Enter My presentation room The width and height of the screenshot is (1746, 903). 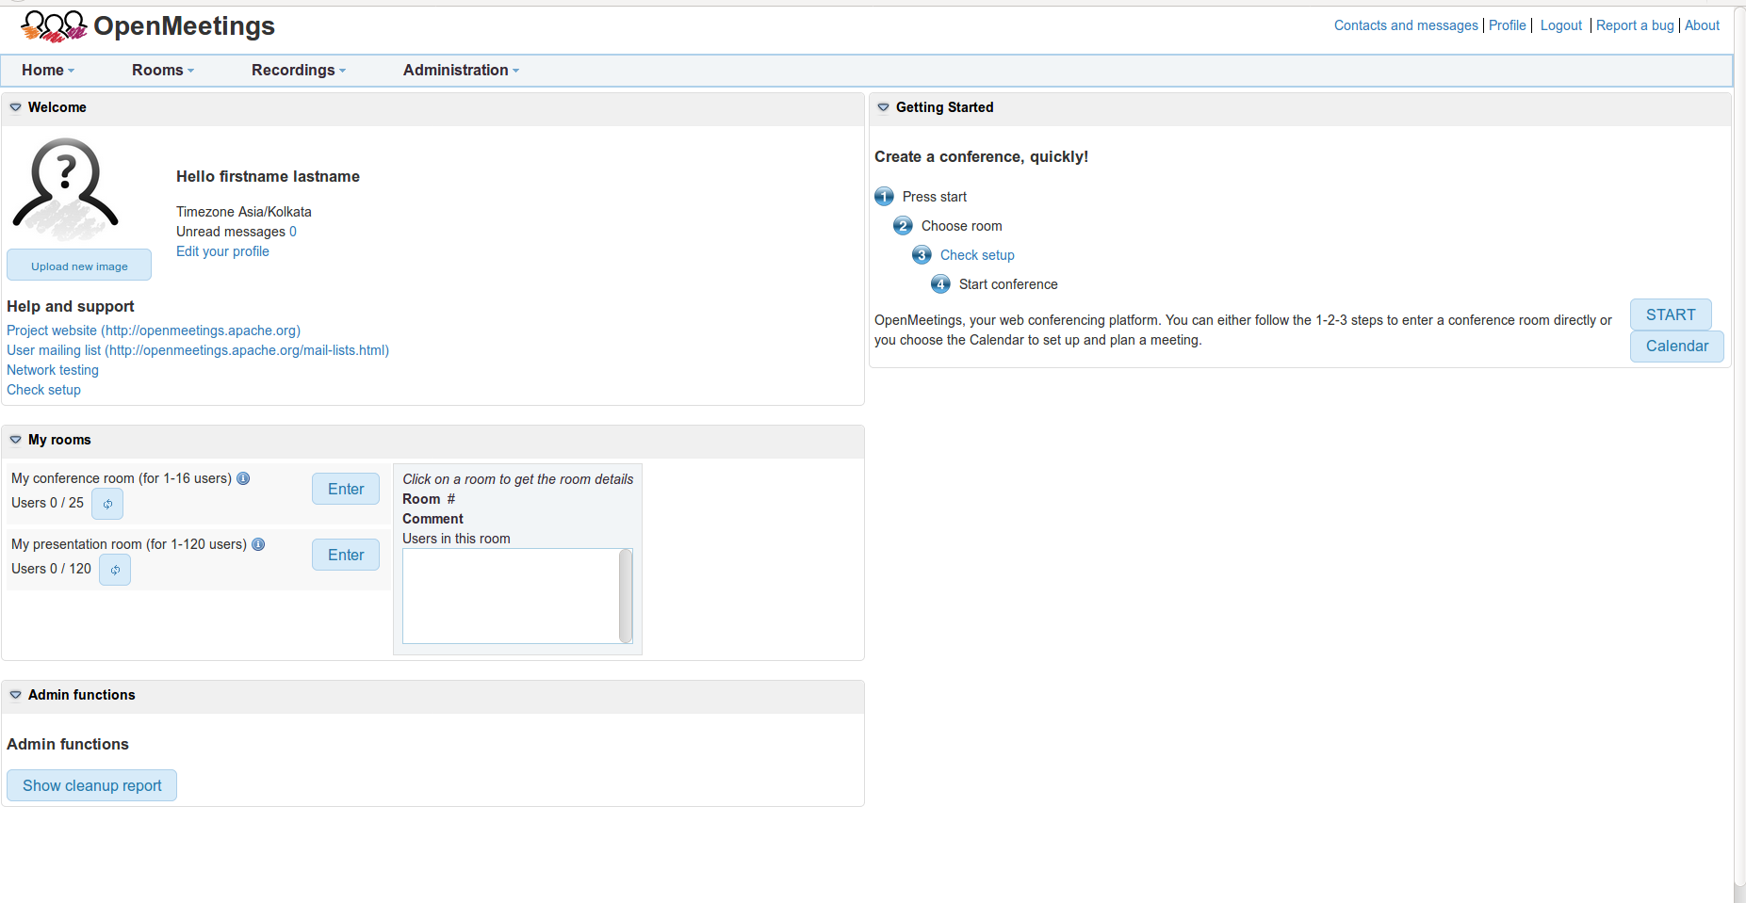click(x=346, y=555)
